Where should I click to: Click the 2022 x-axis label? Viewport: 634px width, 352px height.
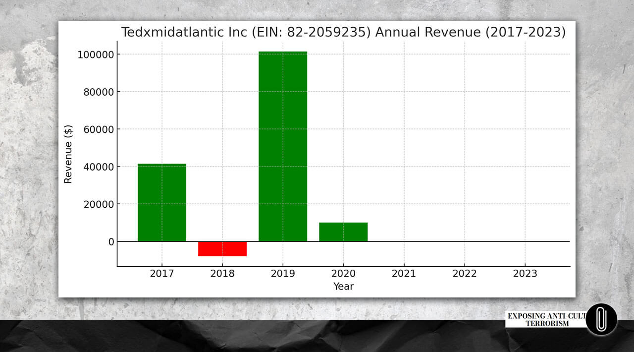pos(464,274)
